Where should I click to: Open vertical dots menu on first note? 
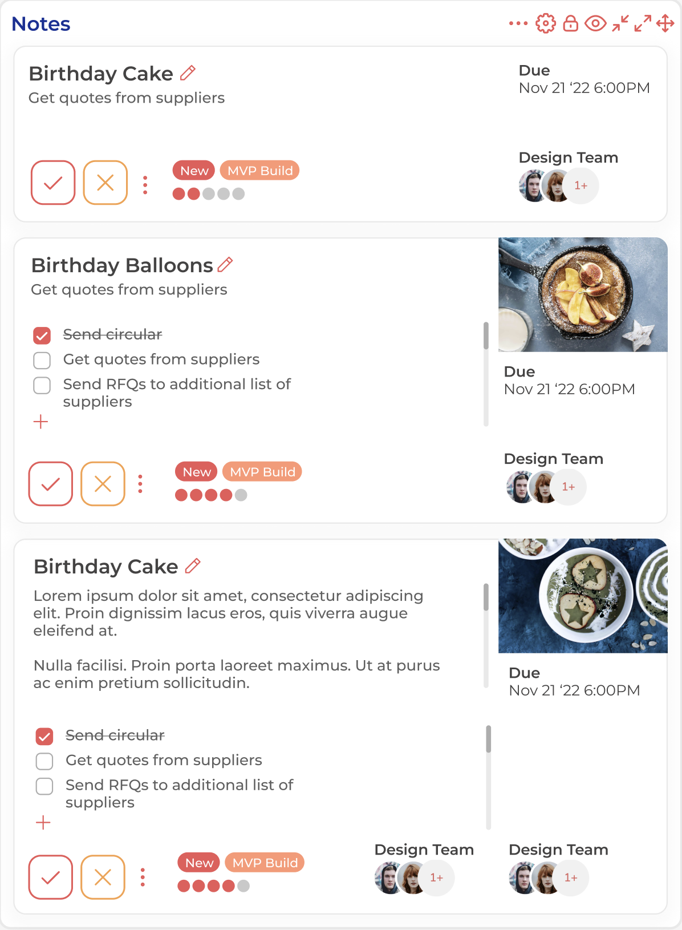click(145, 185)
